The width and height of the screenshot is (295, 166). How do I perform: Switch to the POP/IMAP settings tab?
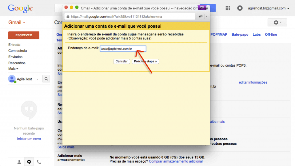coord(219,35)
